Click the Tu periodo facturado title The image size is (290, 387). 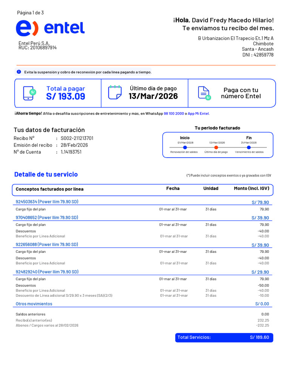(x=217, y=128)
